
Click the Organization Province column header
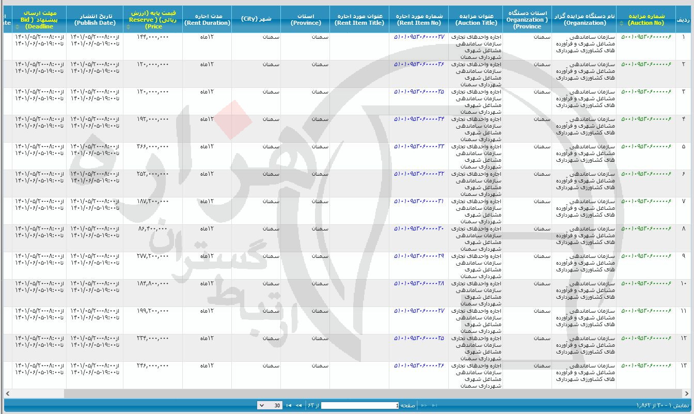coord(527,20)
